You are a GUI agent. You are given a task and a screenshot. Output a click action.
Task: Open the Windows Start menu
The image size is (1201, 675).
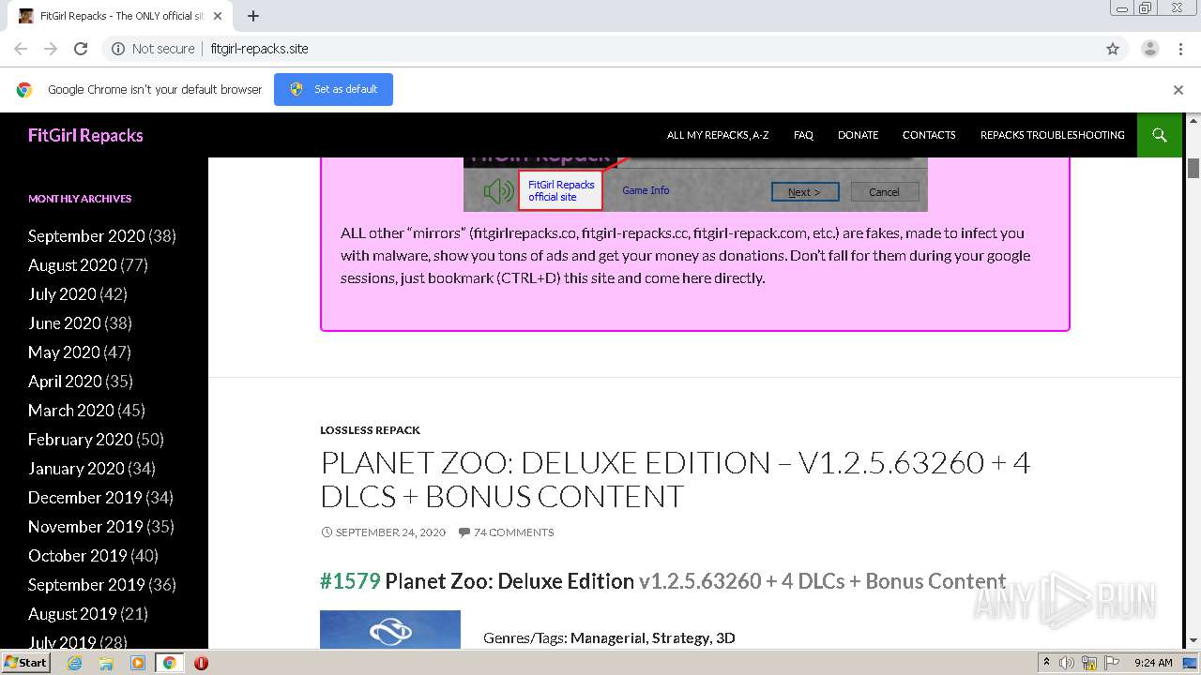pos(25,663)
